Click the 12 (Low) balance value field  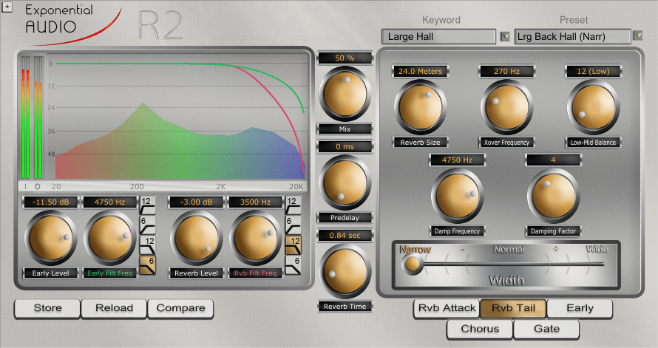click(594, 71)
